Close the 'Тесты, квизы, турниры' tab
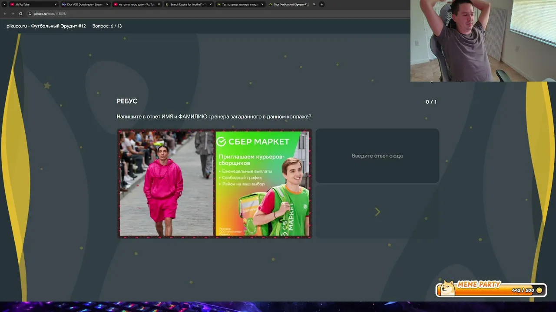Image resolution: width=556 pixels, height=312 pixels. tap(262, 4)
